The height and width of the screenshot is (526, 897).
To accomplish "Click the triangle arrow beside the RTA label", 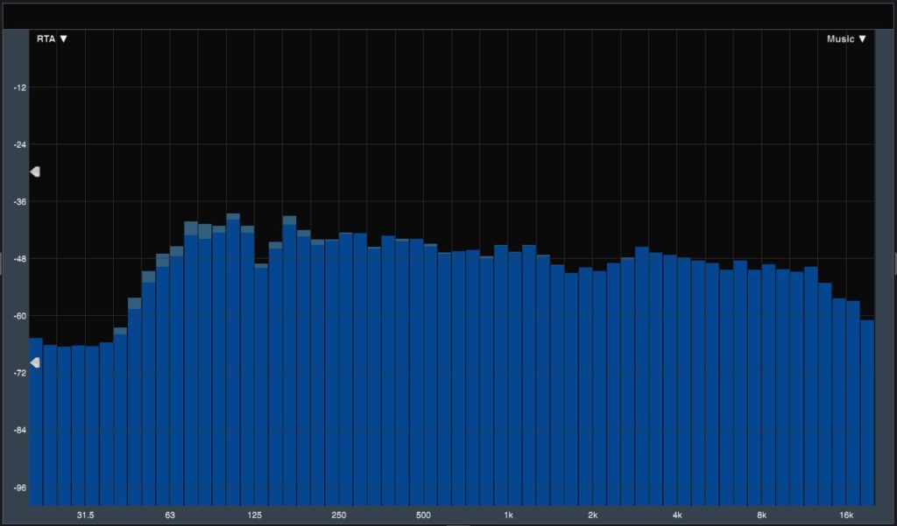I will pos(63,39).
